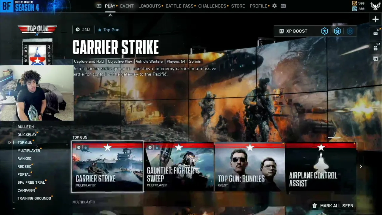
Task: Click the Players: 64 label
Action: tap(176, 62)
